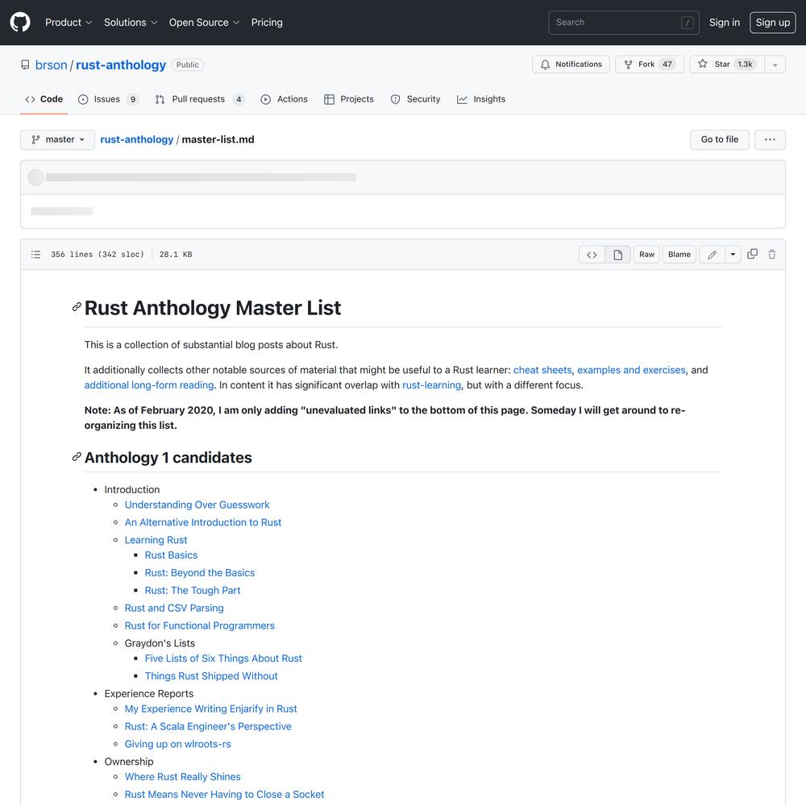Switch to the Issues tab
This screenshot has height=806, width=806.
[108, 99]
